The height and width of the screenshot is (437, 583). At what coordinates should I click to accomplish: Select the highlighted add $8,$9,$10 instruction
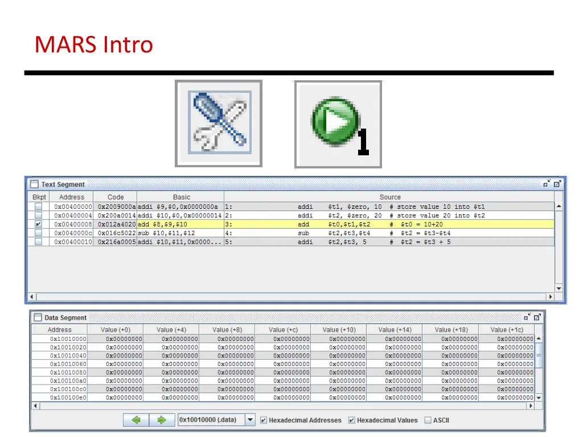(x=180, y=224)
